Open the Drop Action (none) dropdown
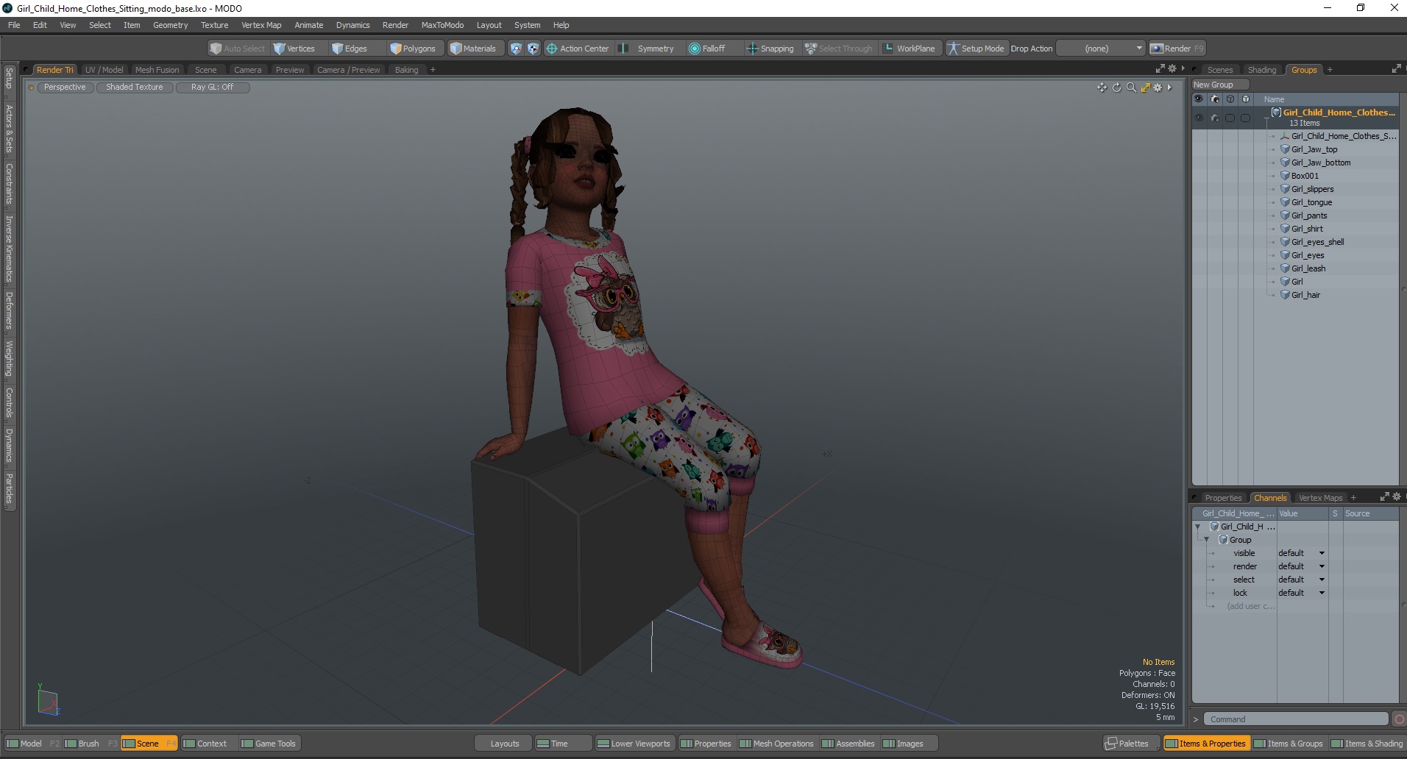The width and height of the screenshot is (1407, 759). [x=1101, y=49]
